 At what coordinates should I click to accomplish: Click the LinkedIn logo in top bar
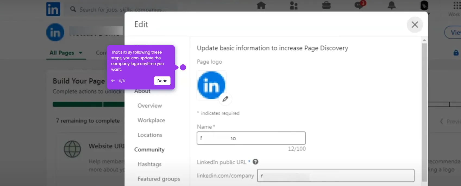point(53,9)
